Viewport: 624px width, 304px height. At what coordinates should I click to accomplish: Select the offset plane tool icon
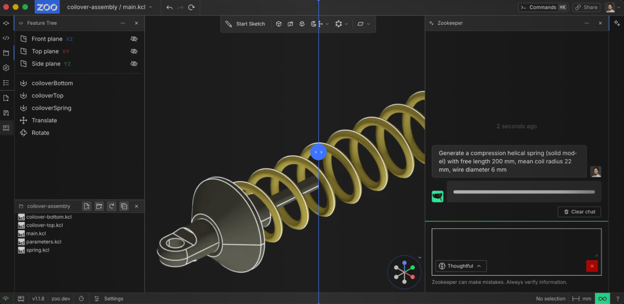click(x=360, y=24)
